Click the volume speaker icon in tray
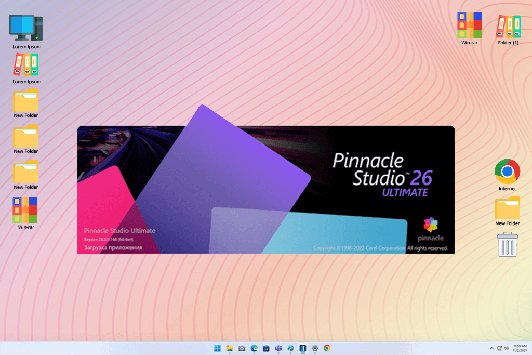The height and width of the screenshot is (355, 532). coord(506,348)
